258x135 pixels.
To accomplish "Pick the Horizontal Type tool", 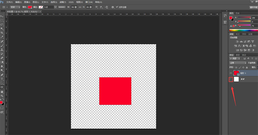I will [x=2, y=79].
